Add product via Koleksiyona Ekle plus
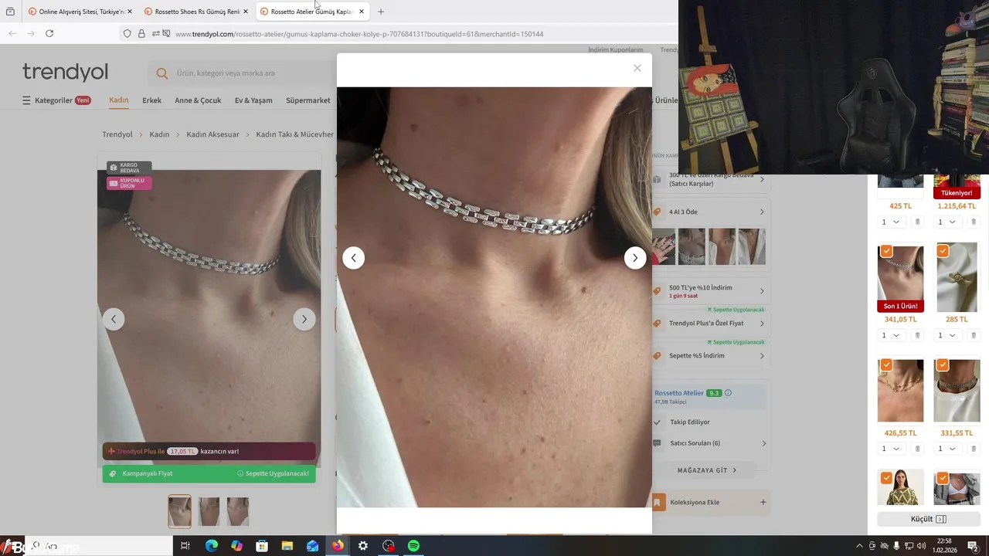The height and width of the screenshot is (556, 989). [763, 502]
